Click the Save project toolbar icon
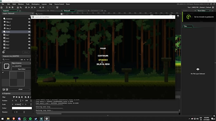Screen dimensions: 216x121 12,7
